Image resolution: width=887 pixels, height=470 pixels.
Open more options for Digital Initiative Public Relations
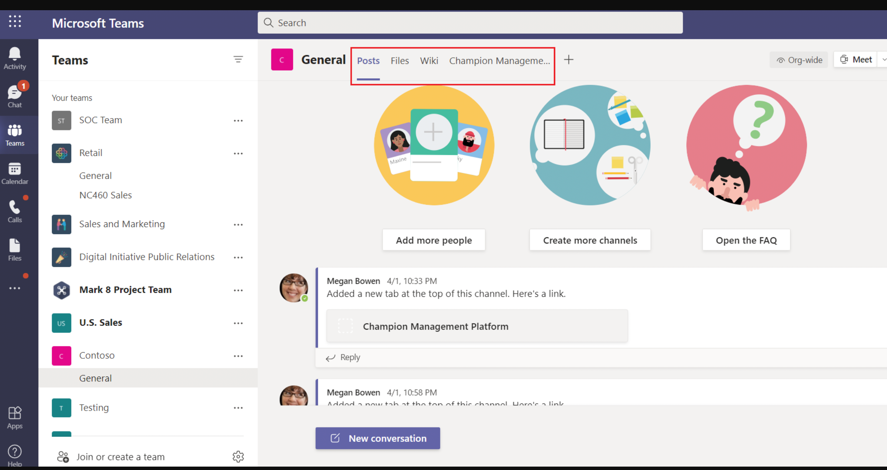pos(238,257)
